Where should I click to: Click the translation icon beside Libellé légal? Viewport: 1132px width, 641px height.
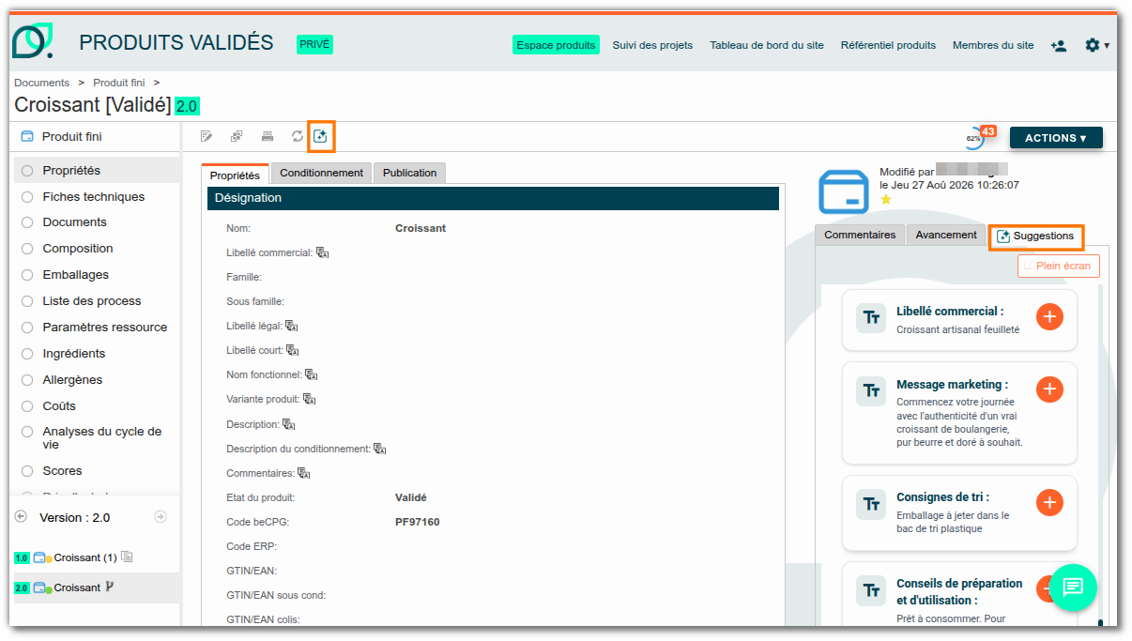pos(291,326)
